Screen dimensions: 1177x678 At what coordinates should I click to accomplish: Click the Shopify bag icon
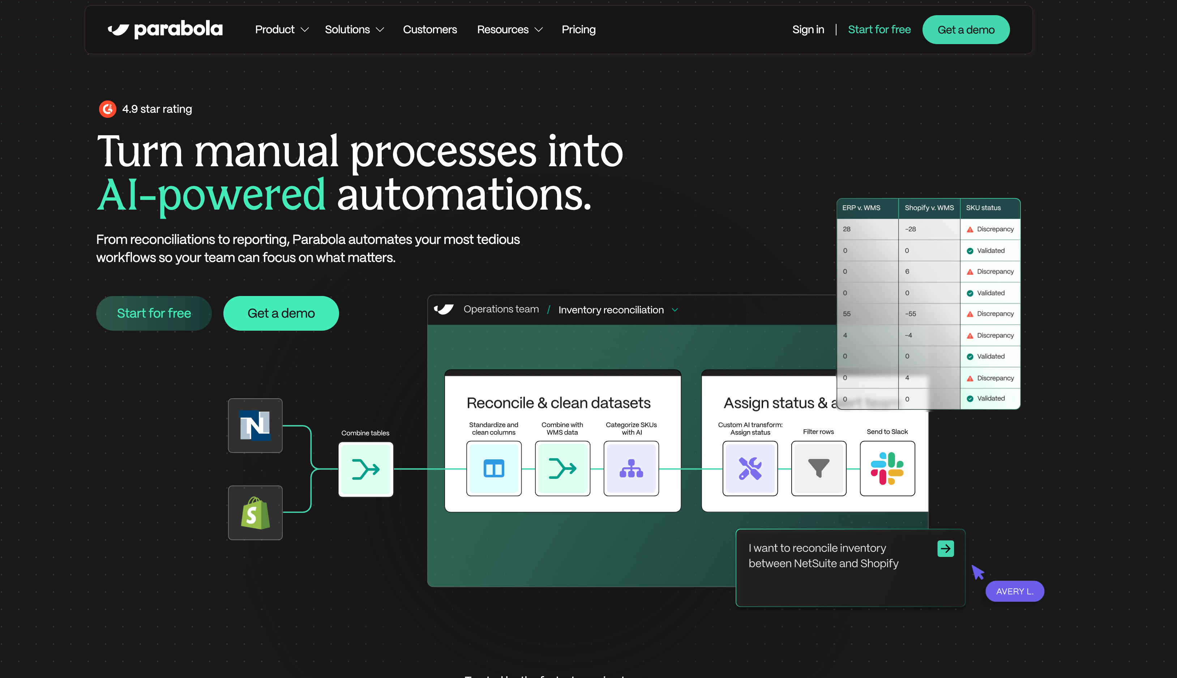click(255, 513)
